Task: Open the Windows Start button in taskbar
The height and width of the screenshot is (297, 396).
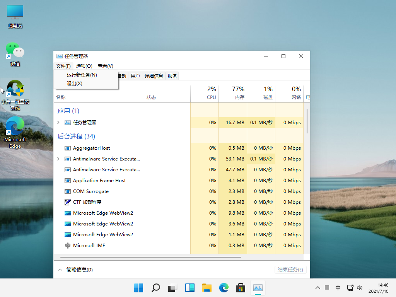Action: (138, 288)
